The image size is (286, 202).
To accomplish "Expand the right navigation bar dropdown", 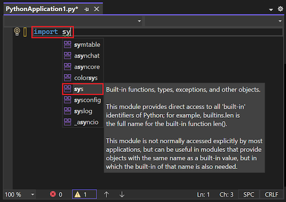I will point(280,21).
